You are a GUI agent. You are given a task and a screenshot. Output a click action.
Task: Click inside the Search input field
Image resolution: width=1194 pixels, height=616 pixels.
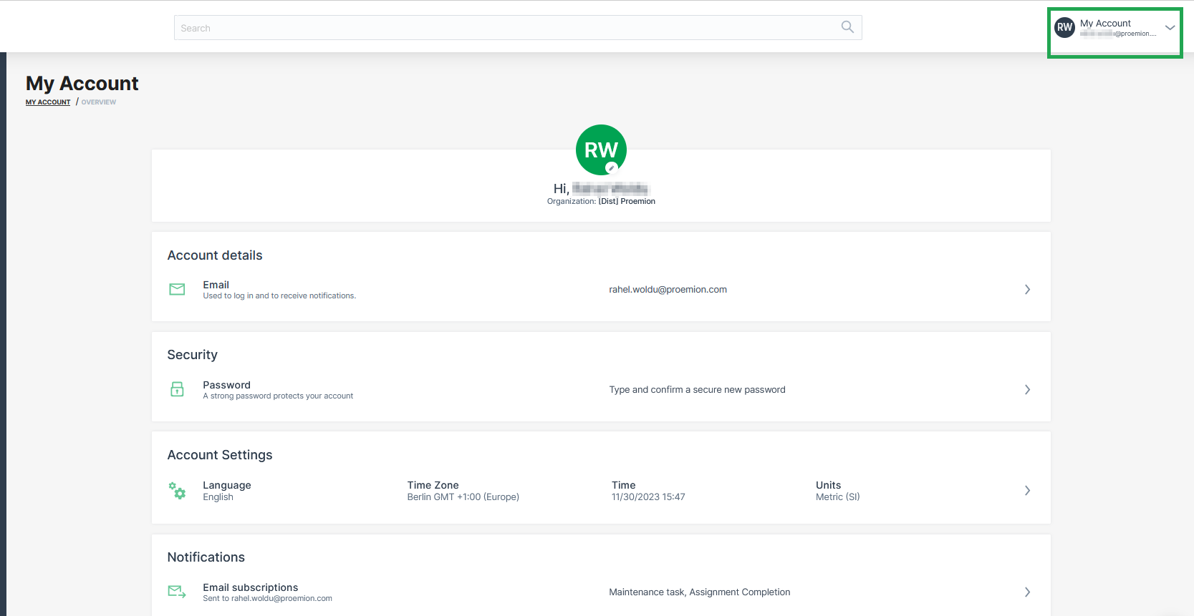(501, 28)
